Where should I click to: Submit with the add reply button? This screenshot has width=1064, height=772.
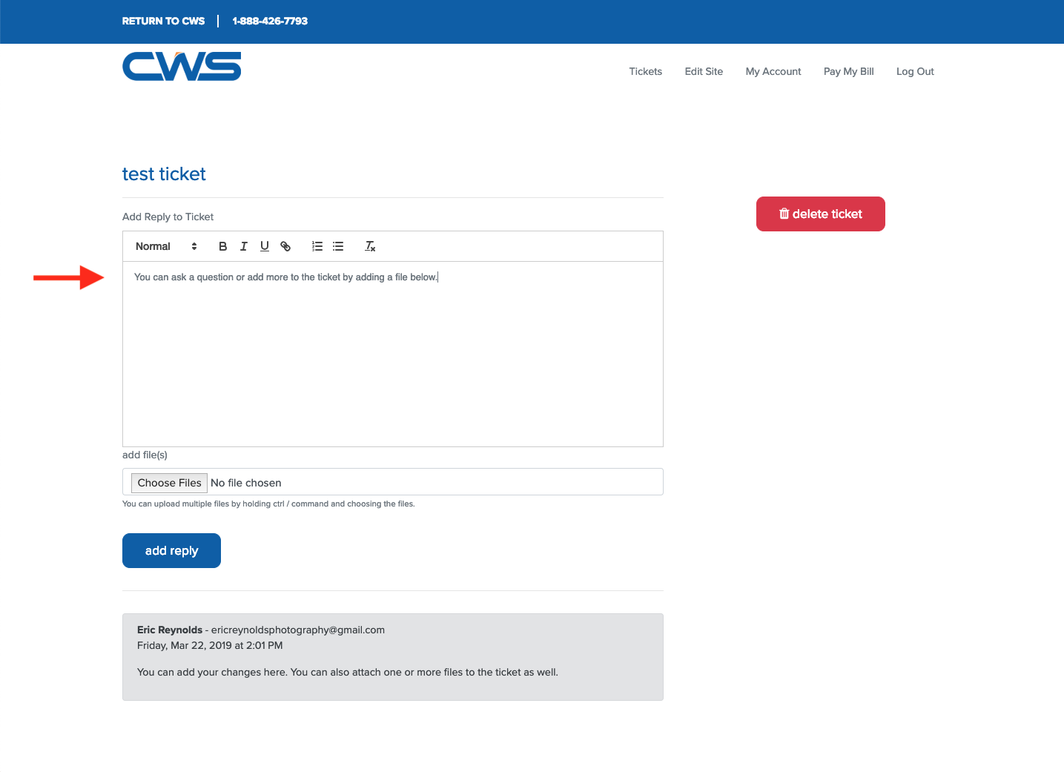(x=171, y=550)
